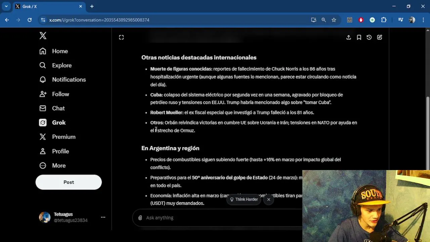Screen dimensions: 430x242
Task: Toggle Grok fullscreen expand icon
Action: tap(121, 37)
